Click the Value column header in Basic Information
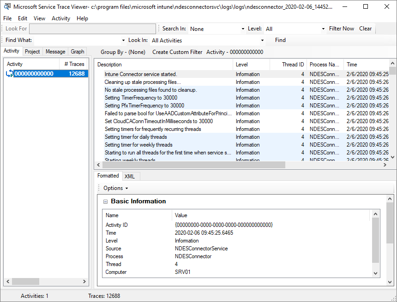 tap(271, 215)
